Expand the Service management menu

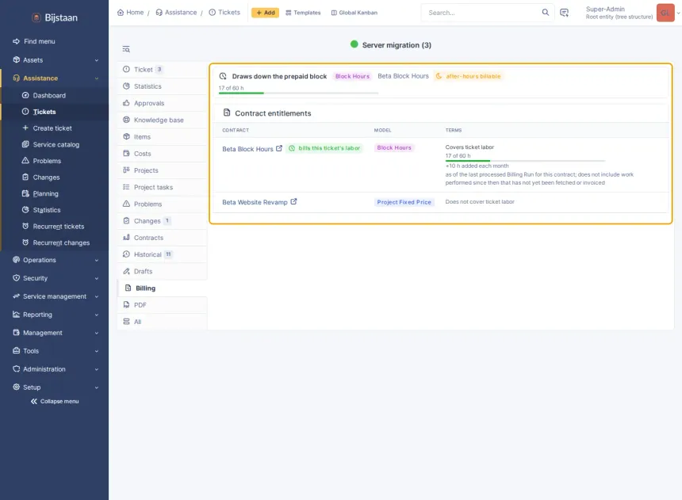point(55,296)
